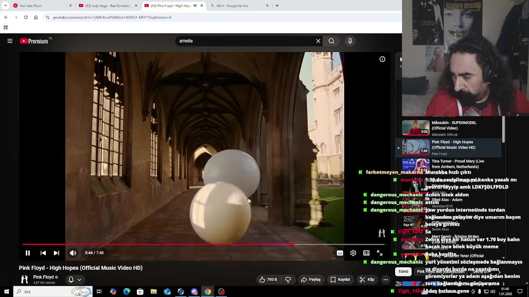The width and height of the screenshot is (529, 297).
Task: Open the notification center in system tray
Action: pos(520,292)
